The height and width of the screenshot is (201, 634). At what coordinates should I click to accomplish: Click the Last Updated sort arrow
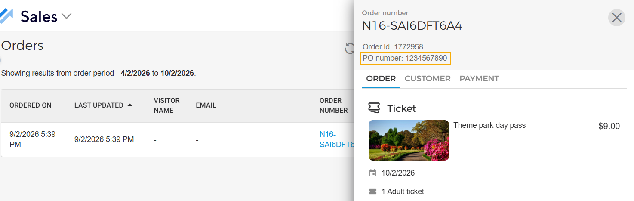point(130,105)
